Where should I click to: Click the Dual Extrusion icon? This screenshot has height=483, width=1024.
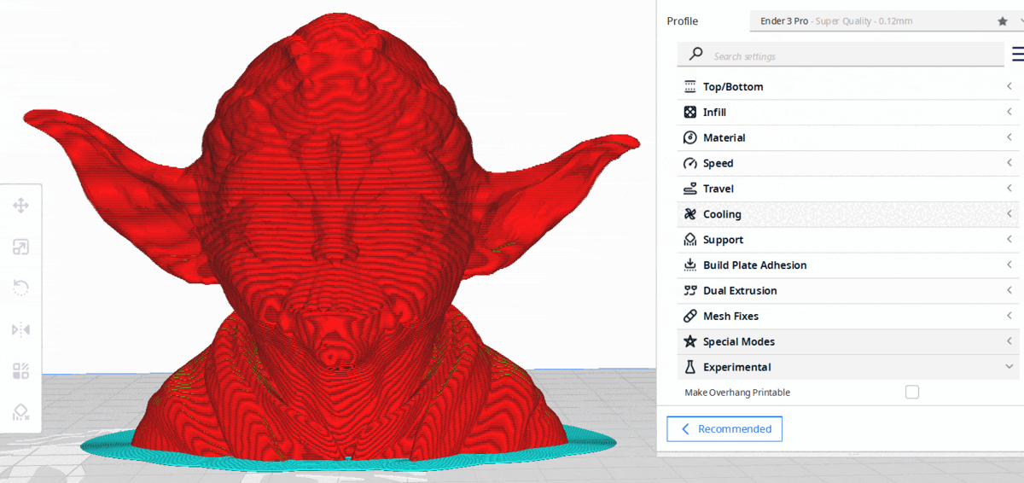click(x=690, y=291)
